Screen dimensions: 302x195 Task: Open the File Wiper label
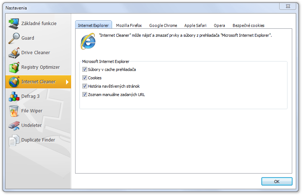[x=32, y=111]
